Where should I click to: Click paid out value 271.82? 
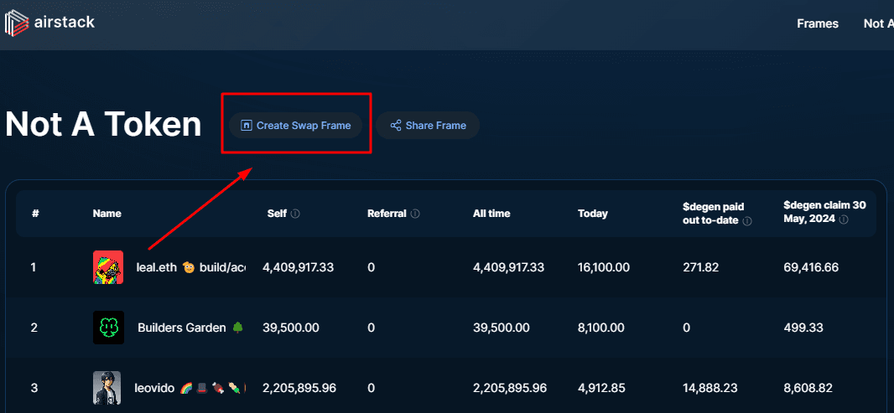tap(701, 267)
